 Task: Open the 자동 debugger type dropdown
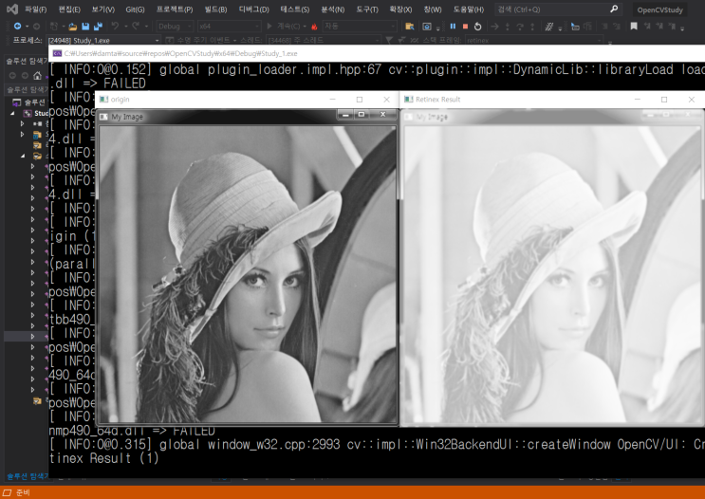point(360,27)
